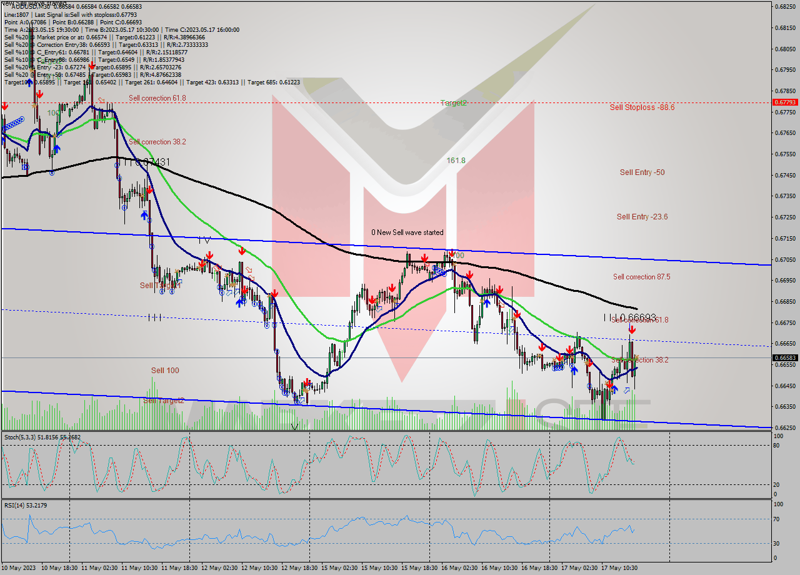Click the 0.67050 price axis value

[784, 259]
